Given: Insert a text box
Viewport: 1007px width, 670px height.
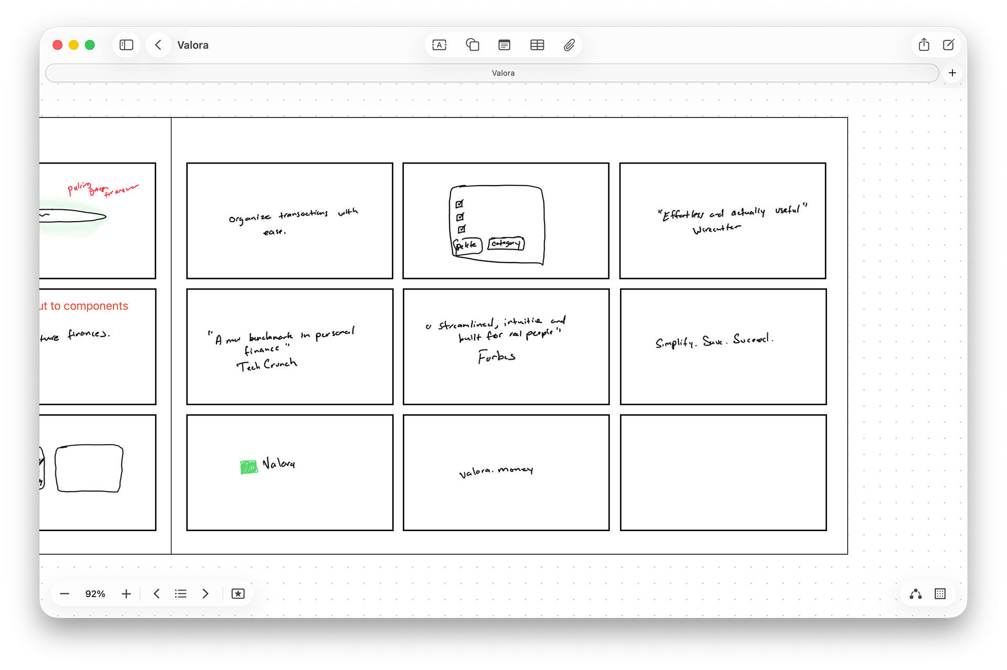Looking at the screenshot, I should (440, 45).
